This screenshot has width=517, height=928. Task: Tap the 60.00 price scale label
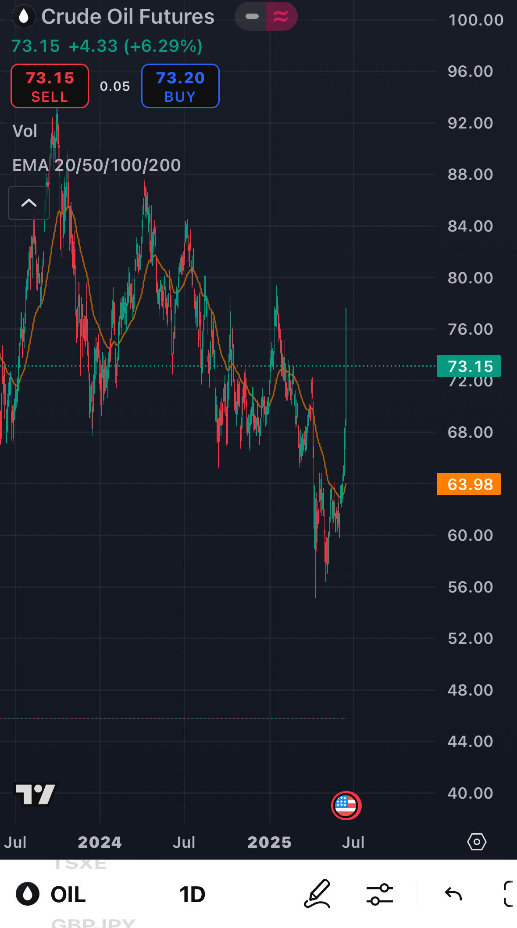pyautogui.click(x=470, y=535)
